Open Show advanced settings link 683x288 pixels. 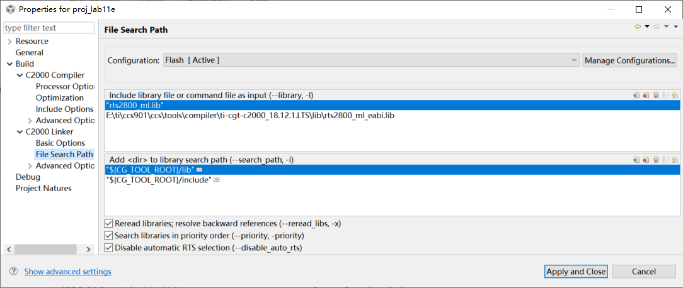pyautogui.click(x=67, y=272)
